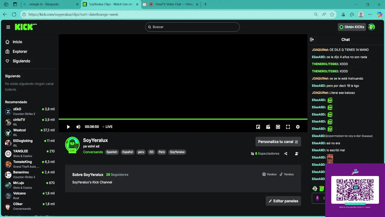
Task: Open recommended channel TomateKing
Action: [29, 164]
